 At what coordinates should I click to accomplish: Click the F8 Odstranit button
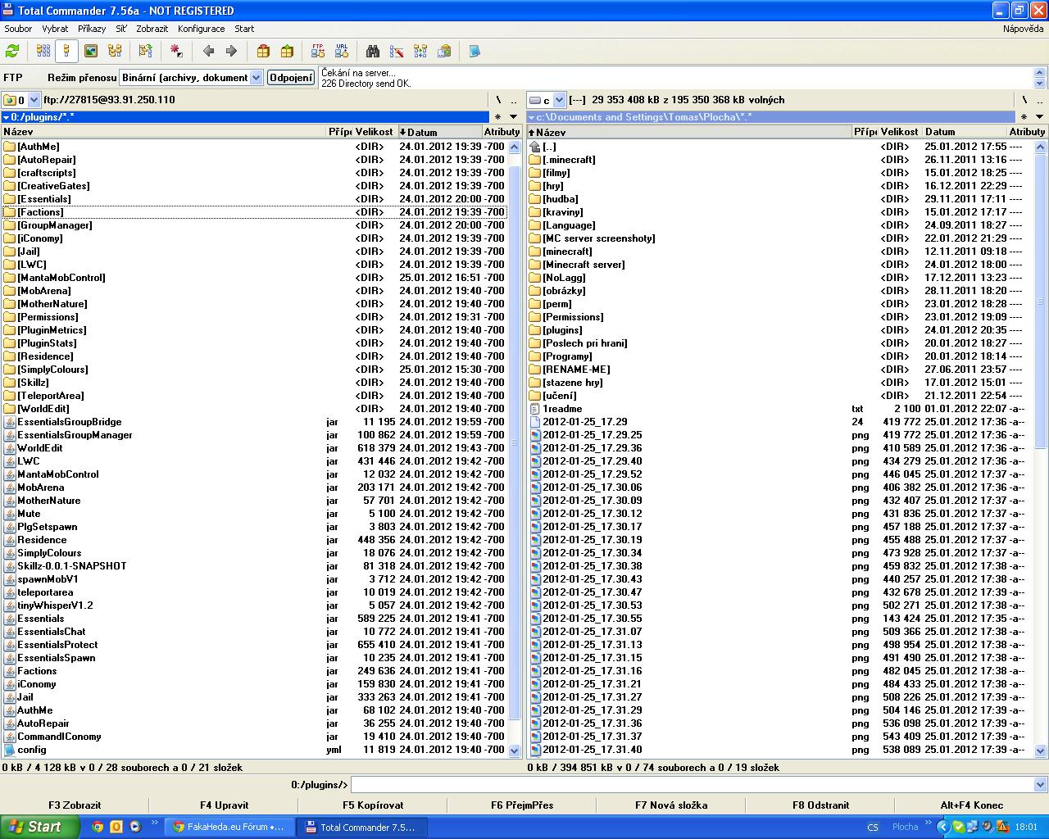[x=820, y=805]
